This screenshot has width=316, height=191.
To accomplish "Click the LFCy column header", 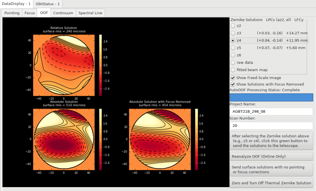I will tap(299, 20).
